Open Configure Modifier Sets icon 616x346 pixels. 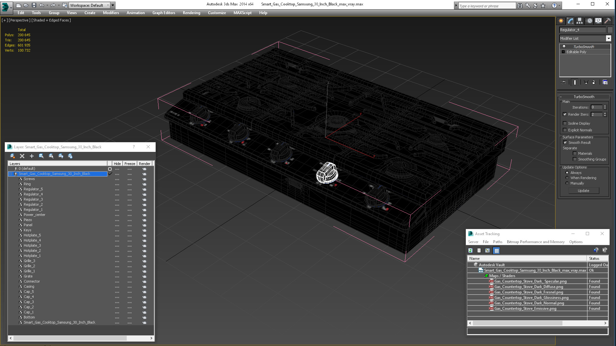(605, 82)
